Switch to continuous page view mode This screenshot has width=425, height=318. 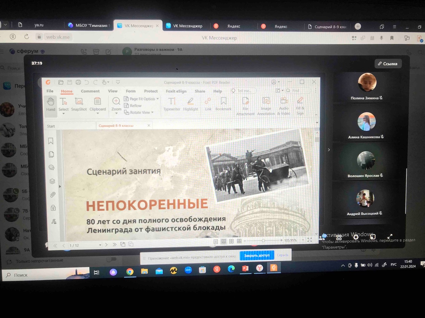(223, 241)
